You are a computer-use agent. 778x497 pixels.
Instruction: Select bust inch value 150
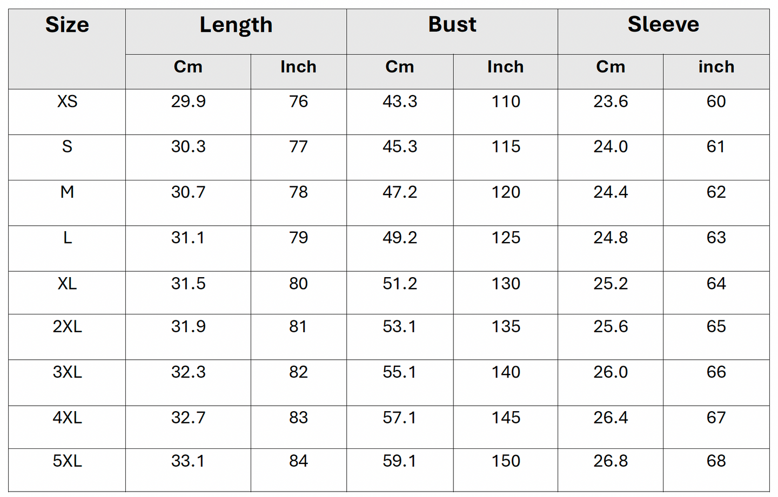click(506, 461)
